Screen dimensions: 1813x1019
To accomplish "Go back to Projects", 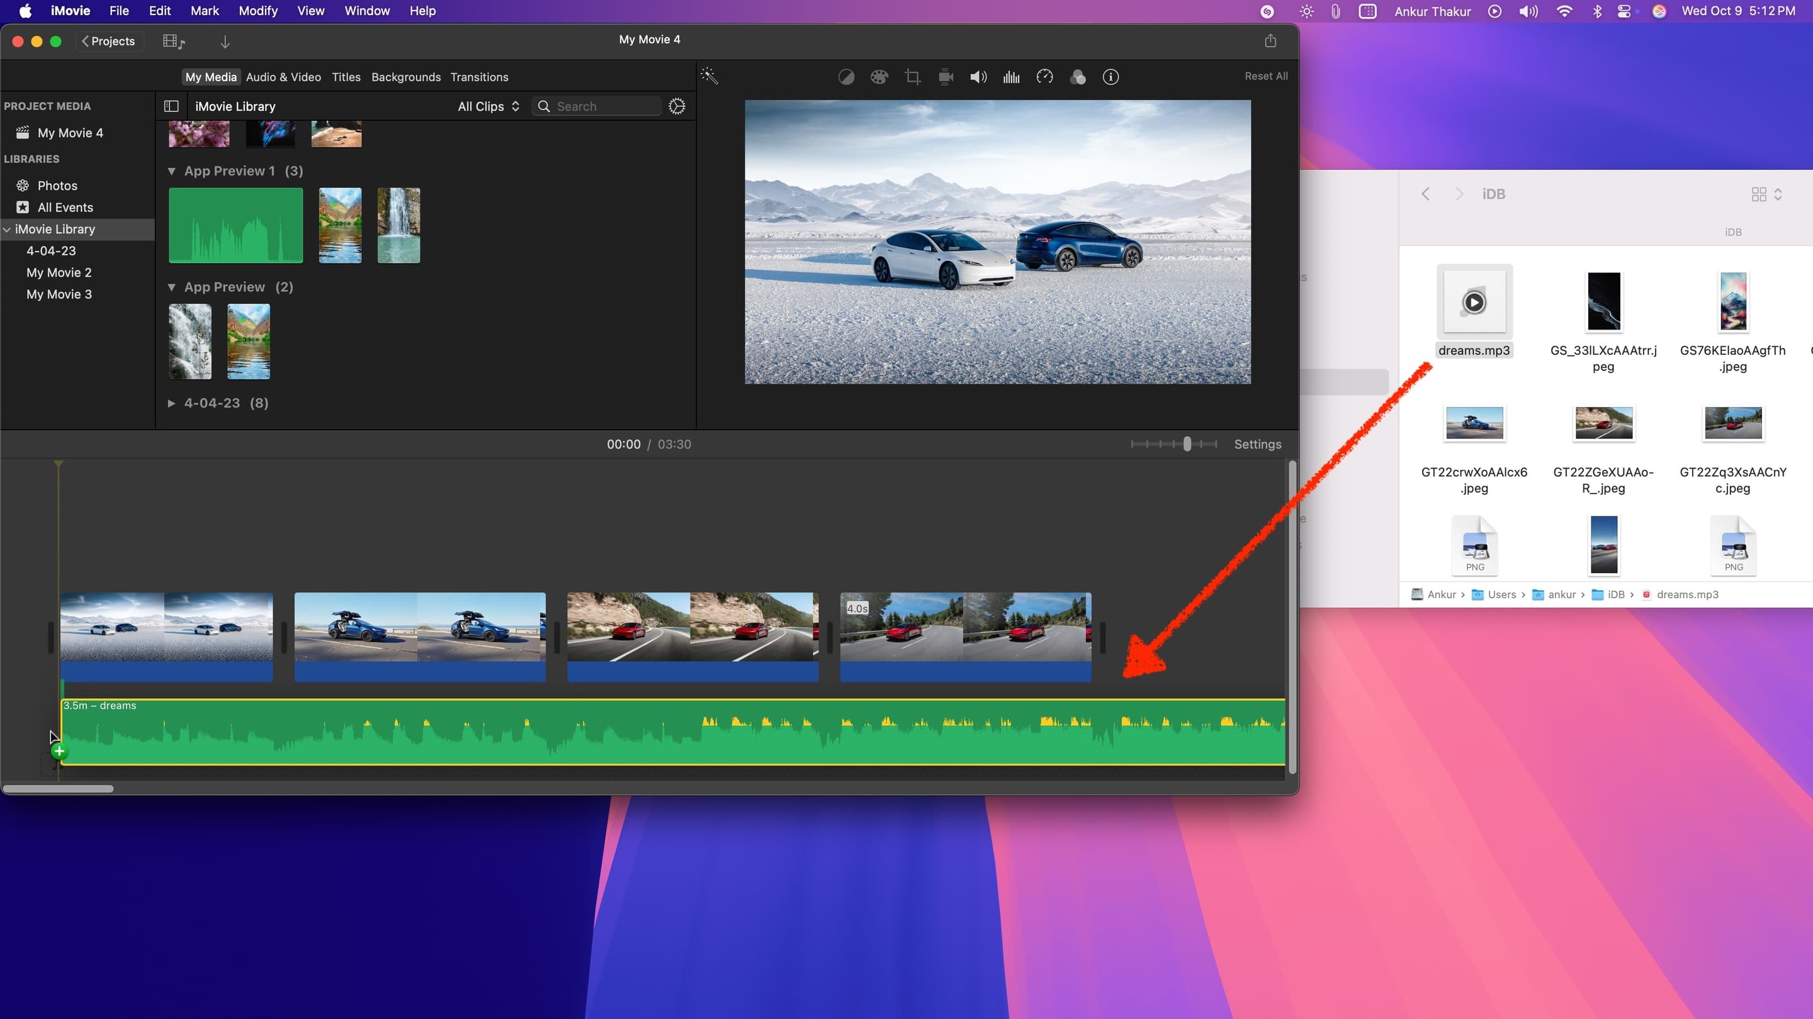I will [x=109, y=41].
